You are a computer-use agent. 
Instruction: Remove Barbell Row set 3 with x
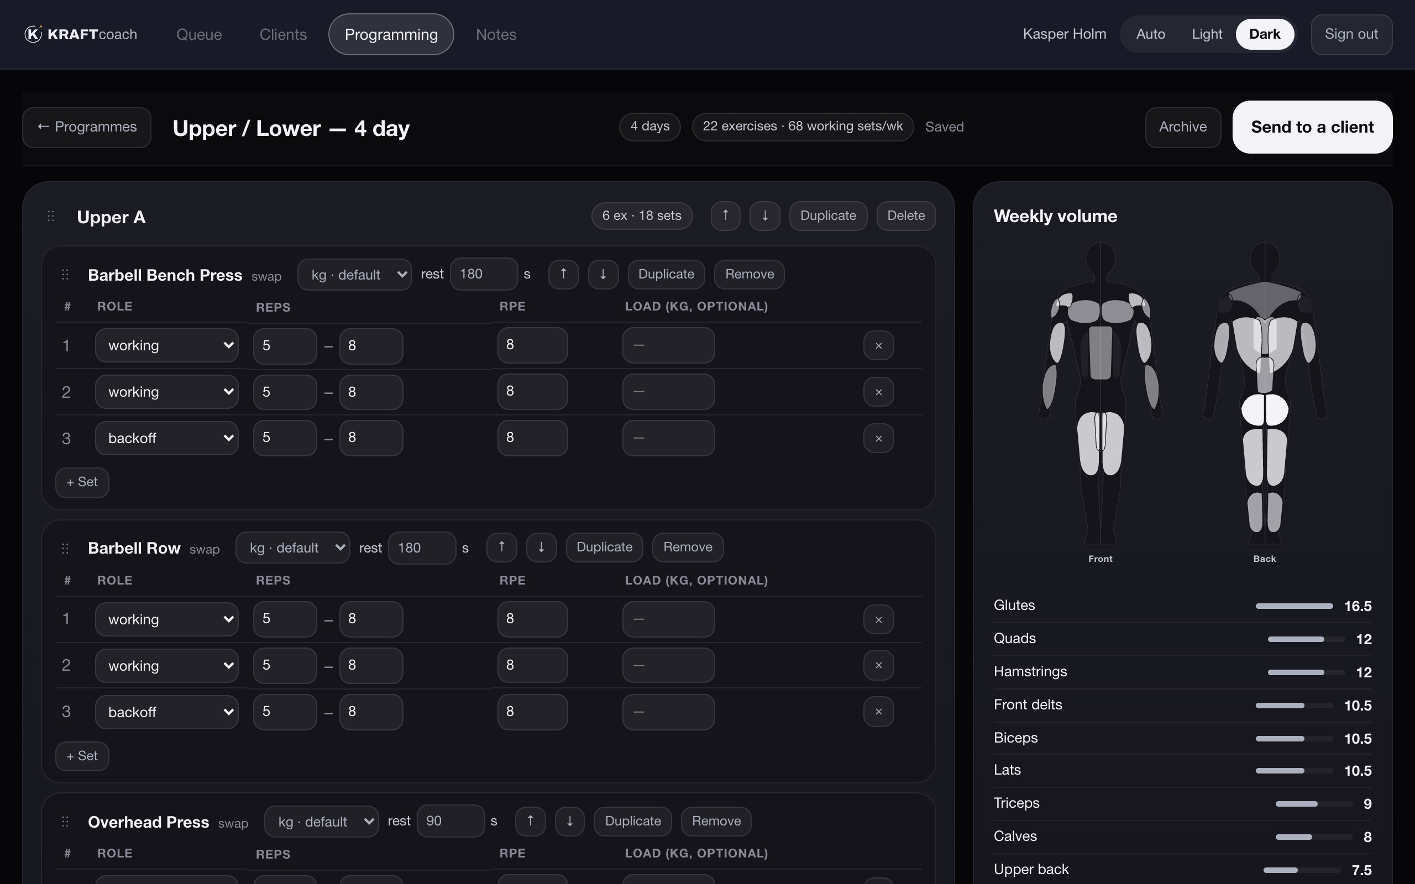(x=878, y=712)
